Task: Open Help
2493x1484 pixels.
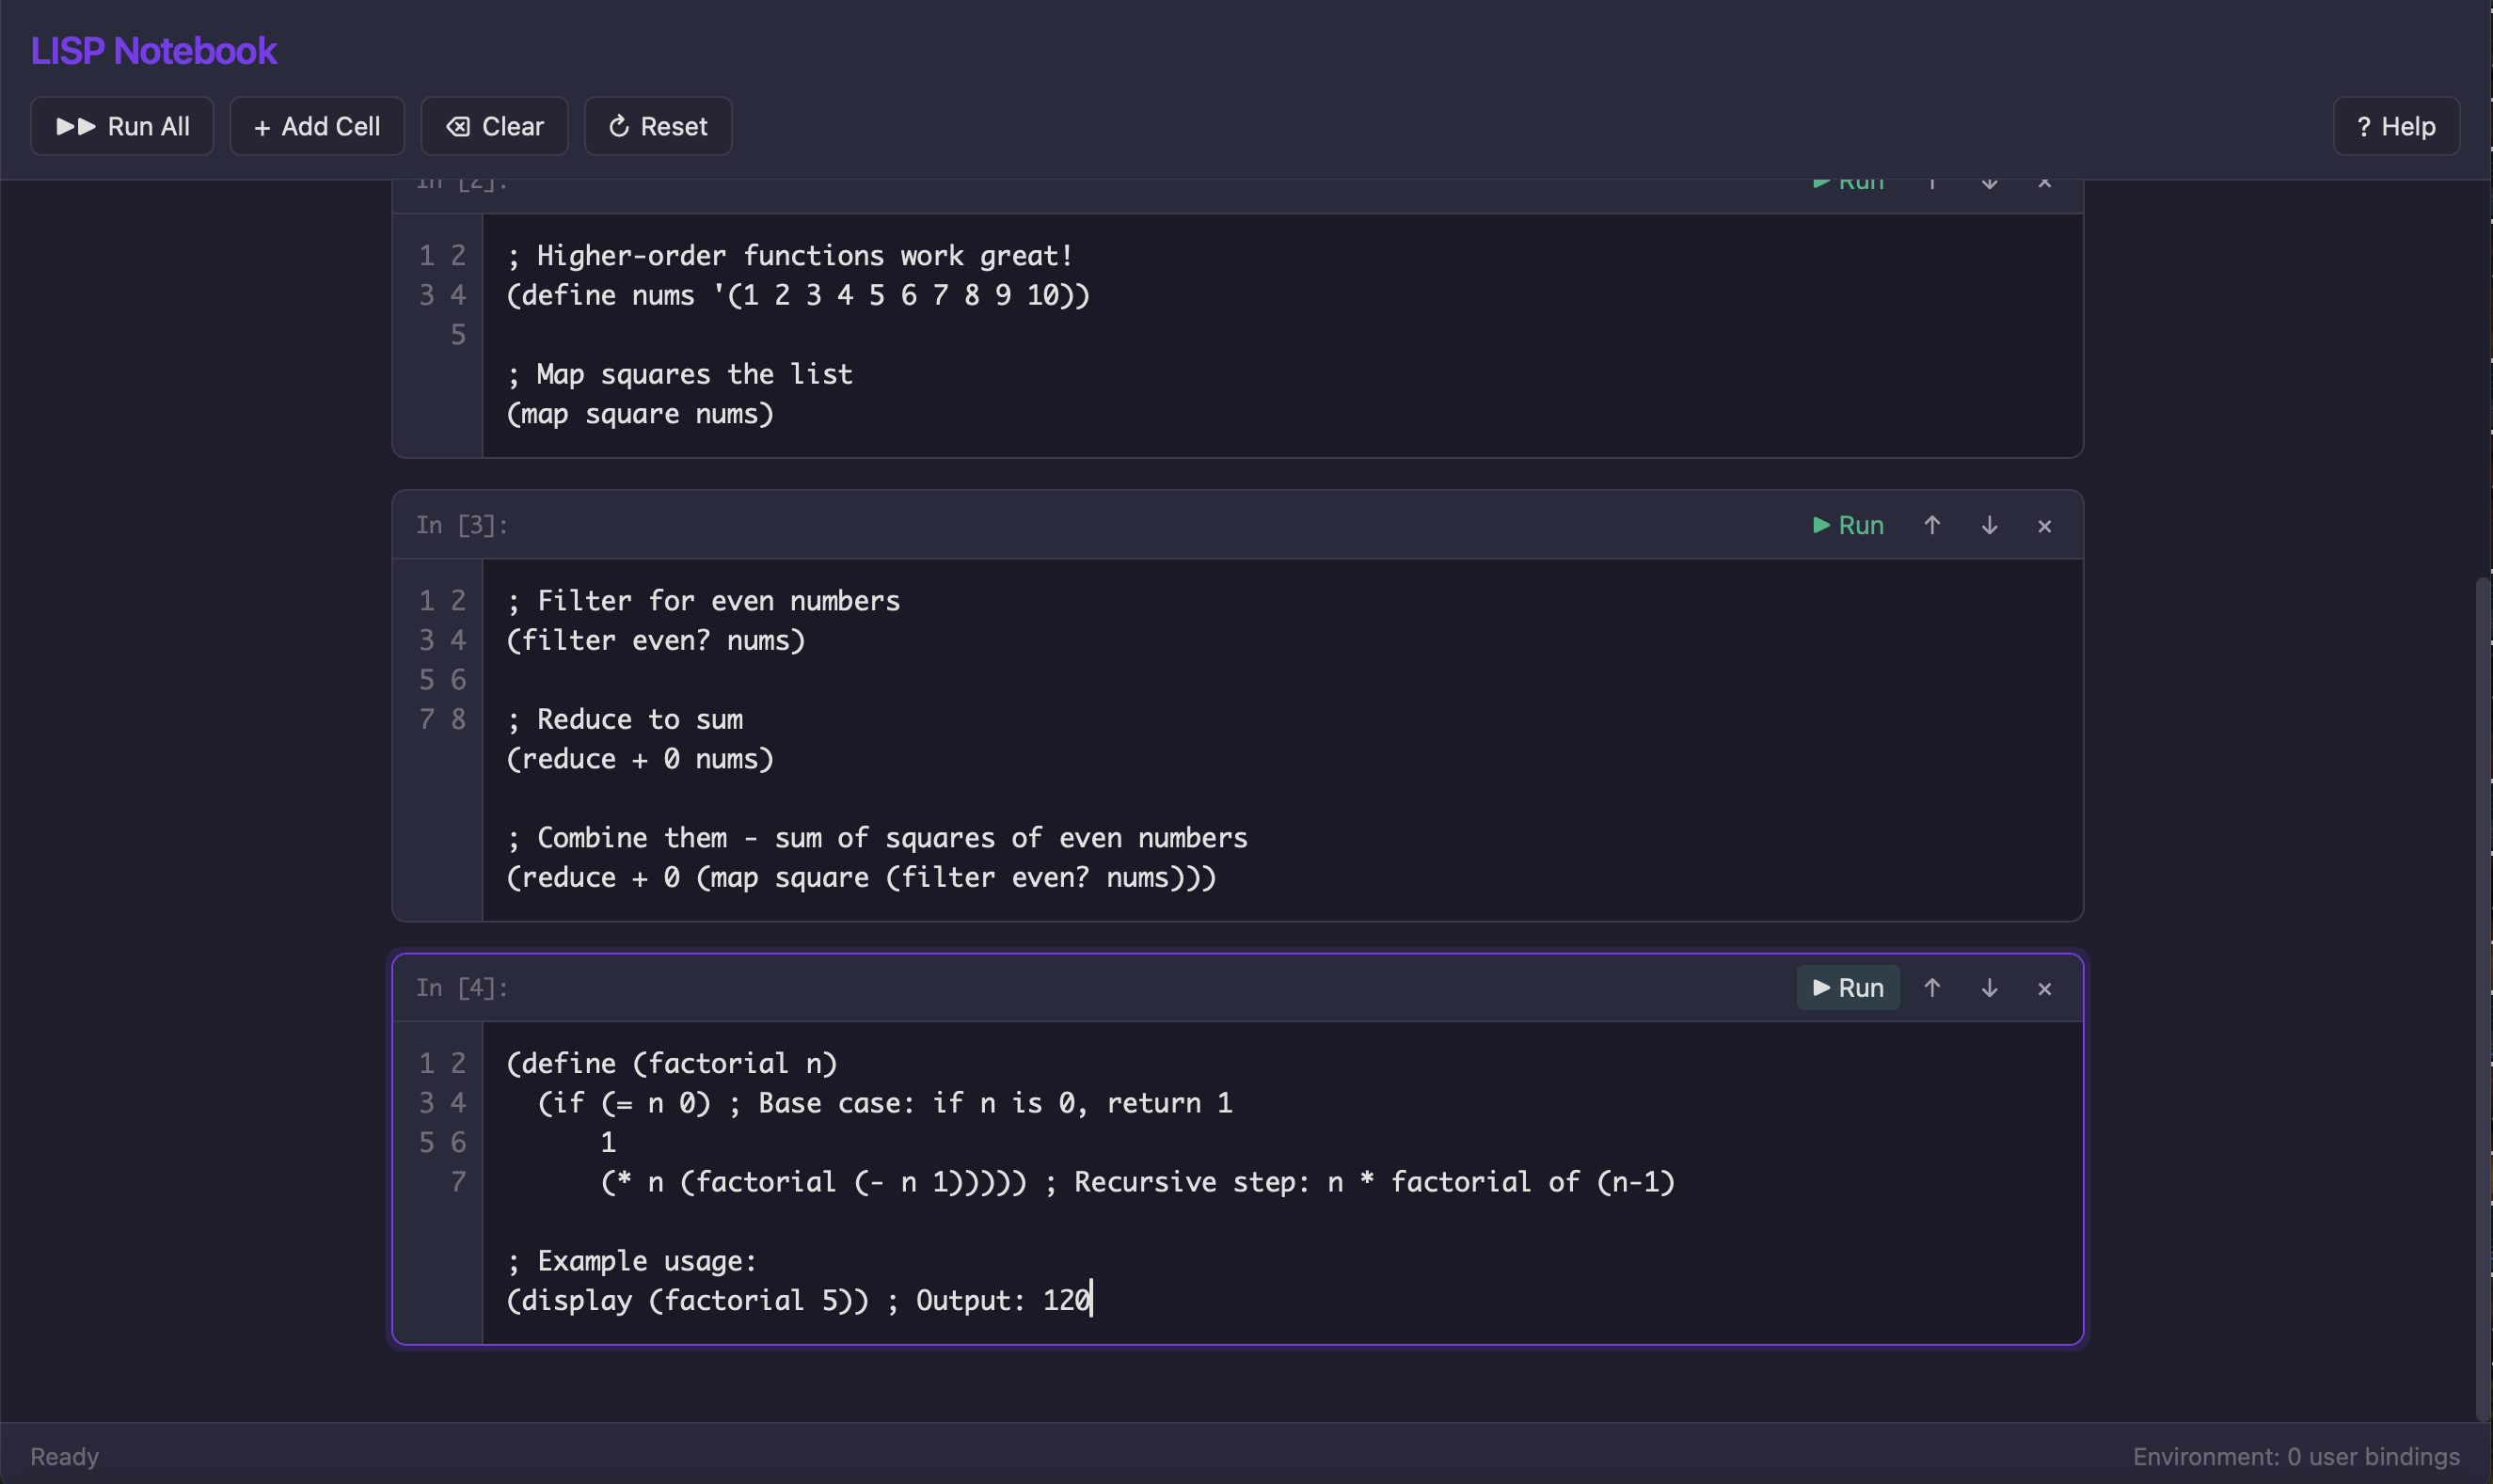Action: point(2395,126)
